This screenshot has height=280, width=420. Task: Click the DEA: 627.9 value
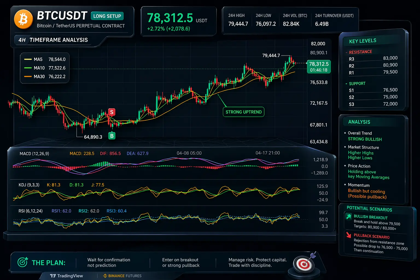click(x=138, y=154)
